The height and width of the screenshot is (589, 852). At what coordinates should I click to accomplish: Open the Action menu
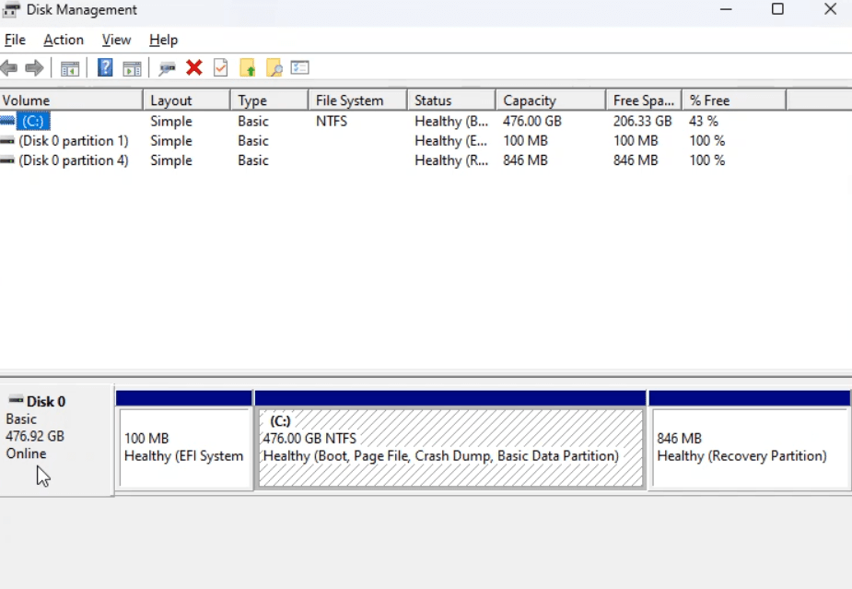click(x=64, y=40)
